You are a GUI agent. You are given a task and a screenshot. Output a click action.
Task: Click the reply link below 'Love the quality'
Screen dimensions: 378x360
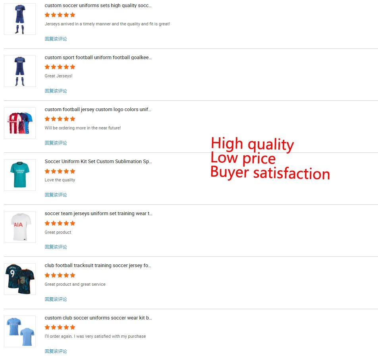pos(56,195)
